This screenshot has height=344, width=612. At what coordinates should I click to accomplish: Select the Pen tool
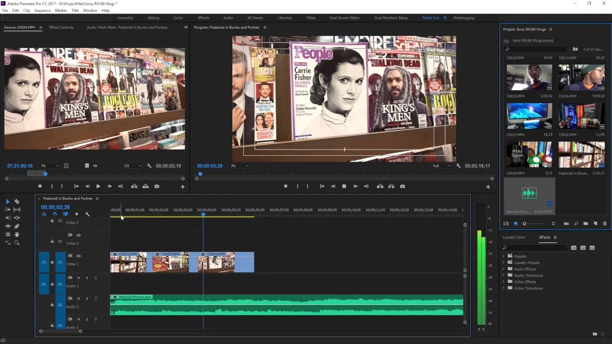(x=17, y=226)
